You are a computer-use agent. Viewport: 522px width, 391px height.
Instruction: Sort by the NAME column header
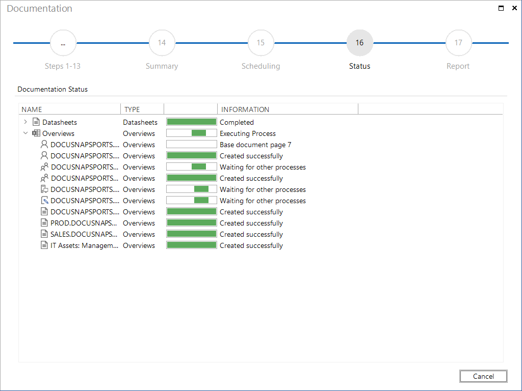(x=69, y=109)
